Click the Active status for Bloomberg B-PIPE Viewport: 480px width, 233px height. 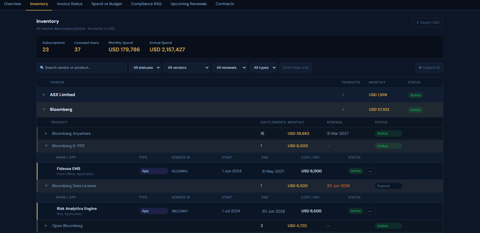(388, 146)
